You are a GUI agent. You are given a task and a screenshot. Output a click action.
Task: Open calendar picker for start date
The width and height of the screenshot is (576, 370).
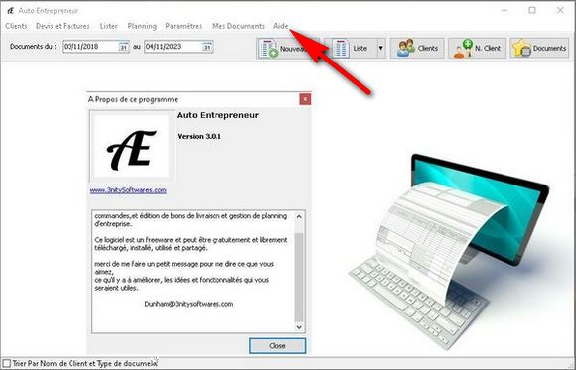tap(124, 47)
